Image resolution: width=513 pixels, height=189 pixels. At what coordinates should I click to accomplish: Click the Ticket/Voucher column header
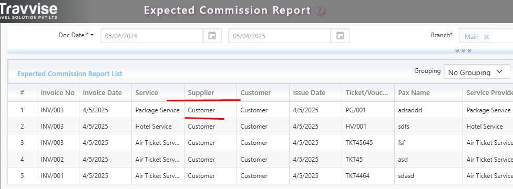pos(368,92)
